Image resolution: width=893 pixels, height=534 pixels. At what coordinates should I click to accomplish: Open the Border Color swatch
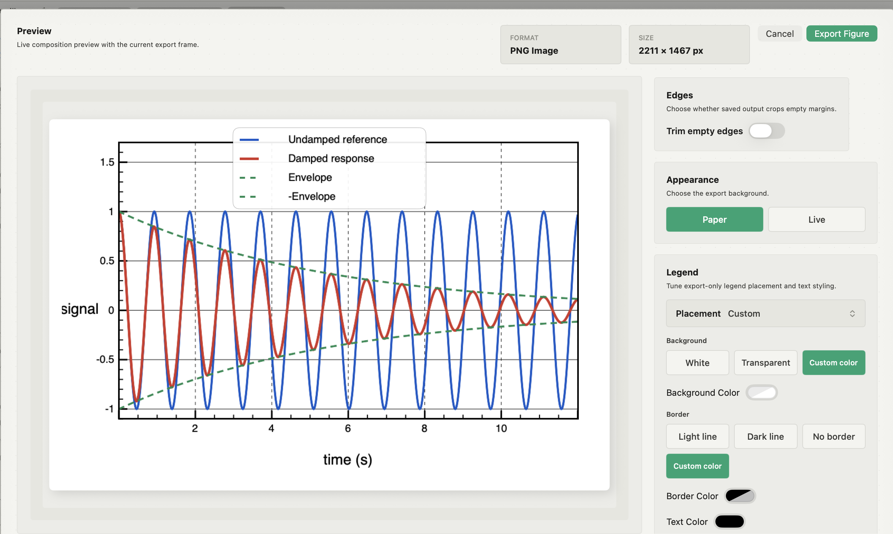pos(740,496)
